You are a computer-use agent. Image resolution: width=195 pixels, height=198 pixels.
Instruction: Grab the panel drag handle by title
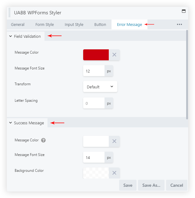[x=10, y=13]
